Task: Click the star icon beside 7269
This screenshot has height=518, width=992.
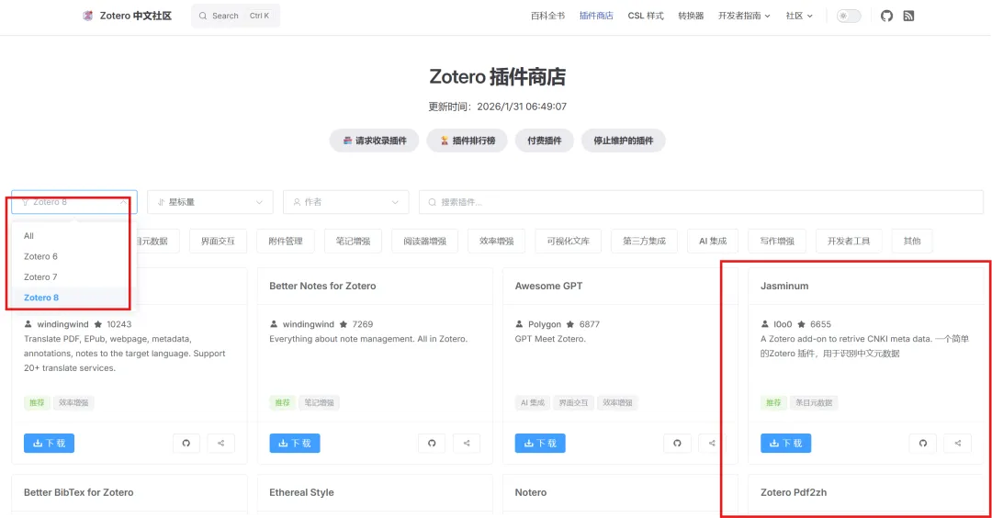Action: point(344,324)
